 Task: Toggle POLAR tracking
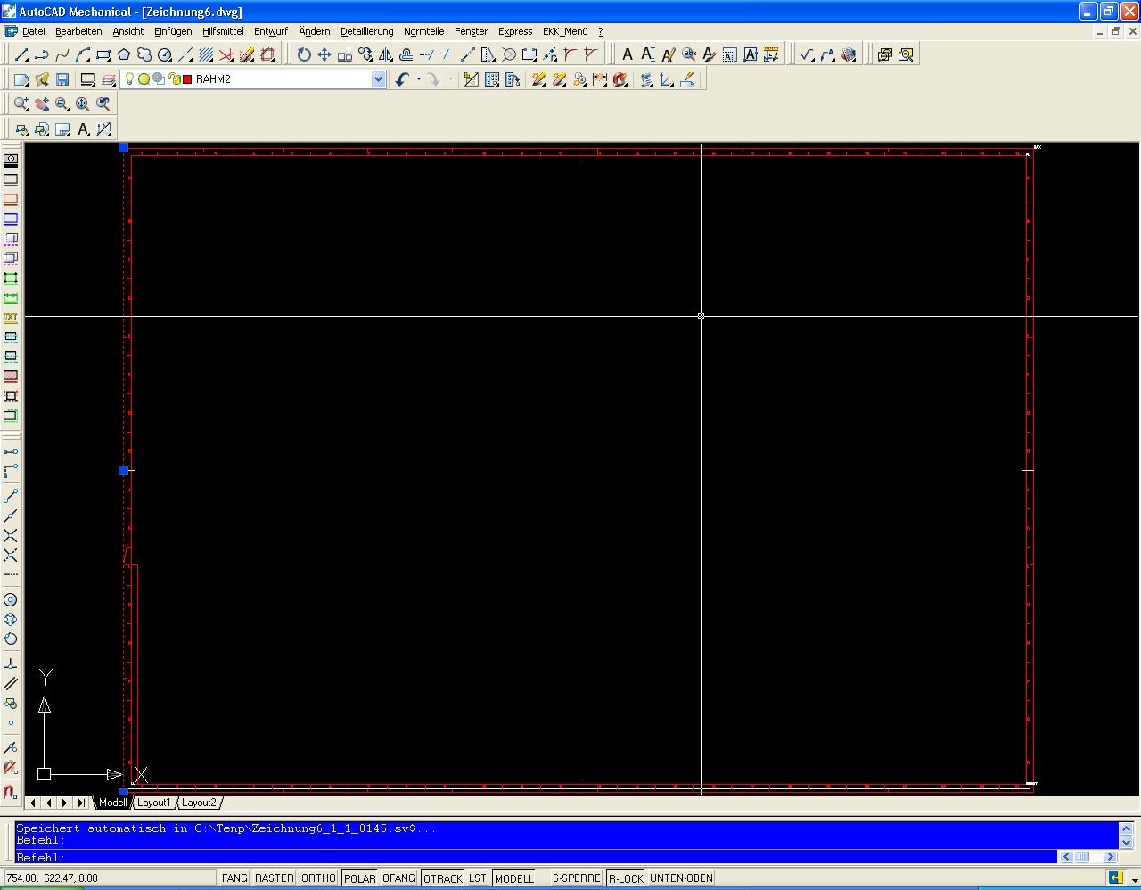pos(359,878)
